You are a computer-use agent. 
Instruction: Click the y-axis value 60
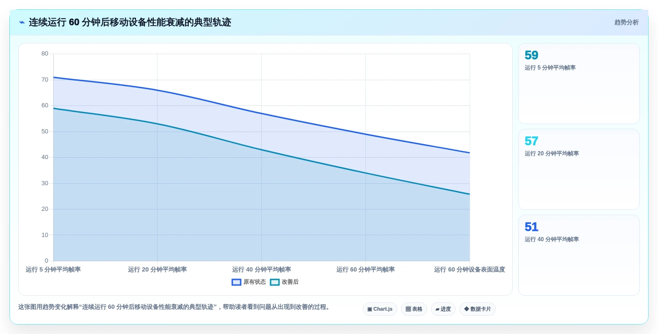(x=45, y=105)
